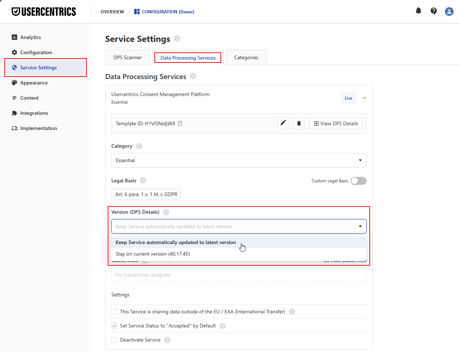459x352 pixels.
Task: Click the Template ID: H1Vl5NidjWX text
Action: pyautogui.click(x=145, y=123)
